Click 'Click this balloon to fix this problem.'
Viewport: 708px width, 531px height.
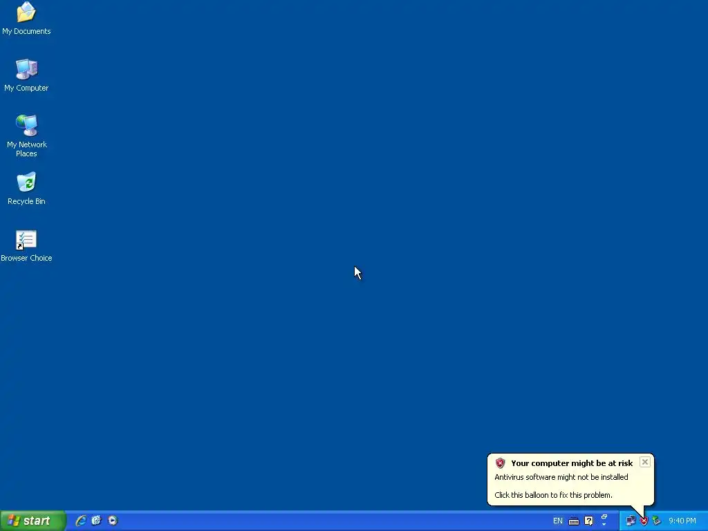click(554, 495)
